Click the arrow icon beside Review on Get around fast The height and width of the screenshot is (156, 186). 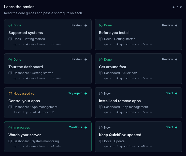tap(176, 59)
